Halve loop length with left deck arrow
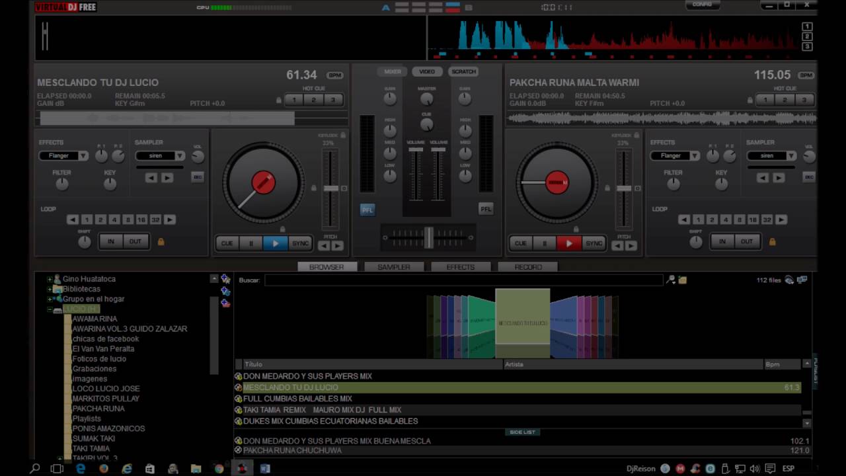This screenshot has height=476, width=846. click(73, 219)
